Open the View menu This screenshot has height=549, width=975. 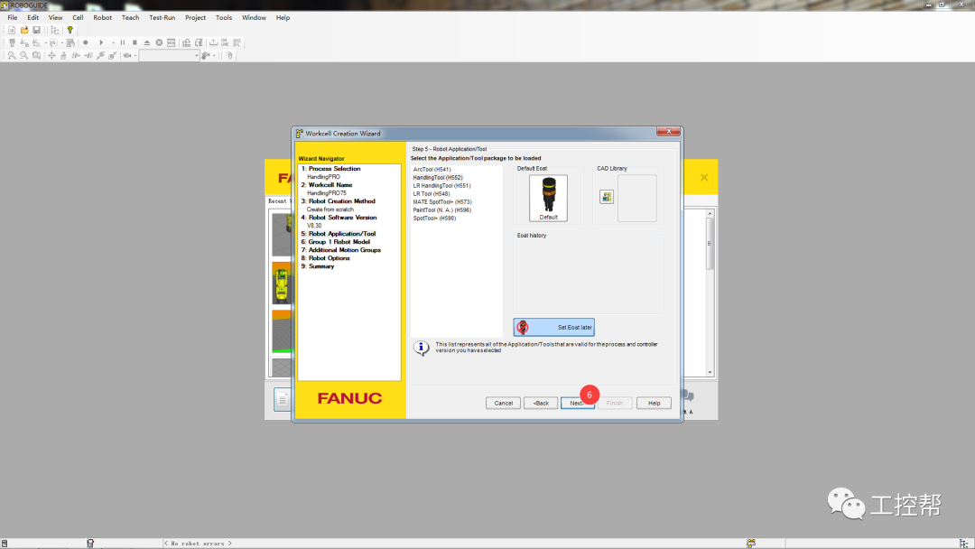pos(55,17)
